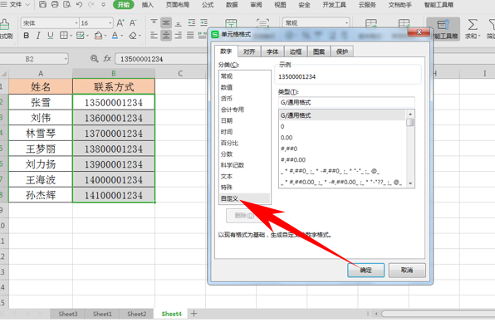Click the Print Preview icon
The image size is (495, 322).
click(66, 4)
